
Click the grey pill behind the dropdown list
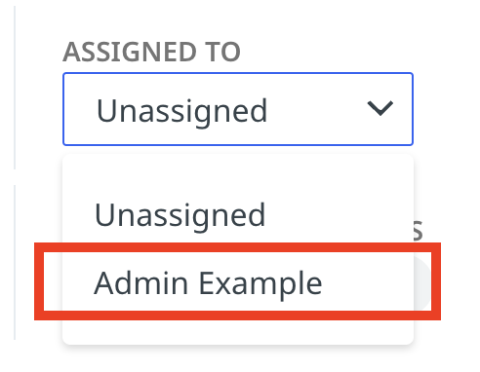click(x=422, y=281)
